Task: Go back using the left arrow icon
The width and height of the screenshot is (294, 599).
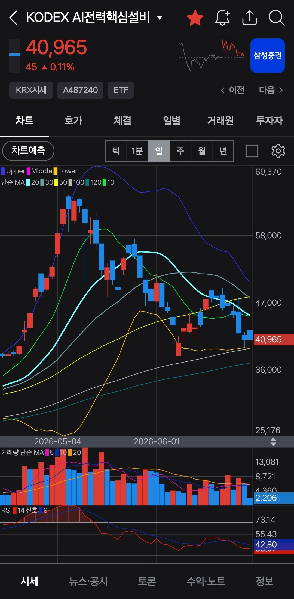Action: pos(13,18)
